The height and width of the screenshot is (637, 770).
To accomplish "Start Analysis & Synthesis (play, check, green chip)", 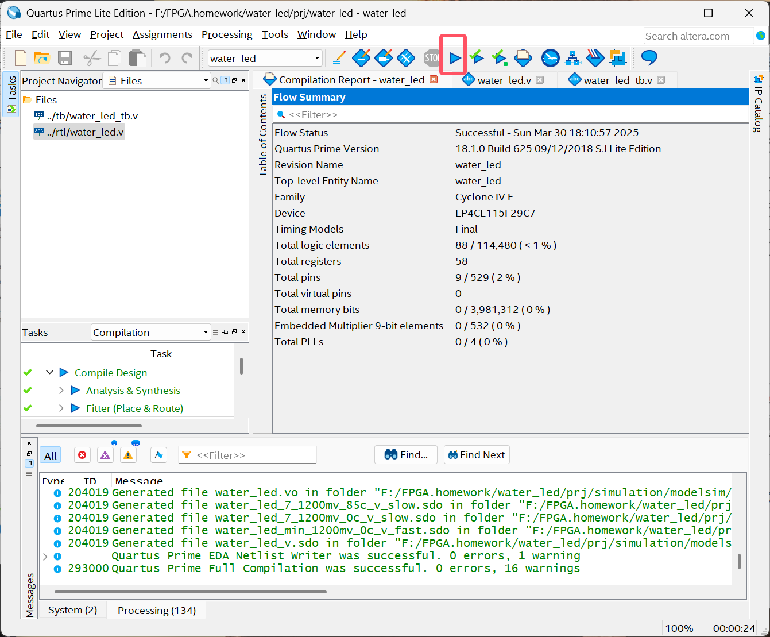I will coord(500,57).
